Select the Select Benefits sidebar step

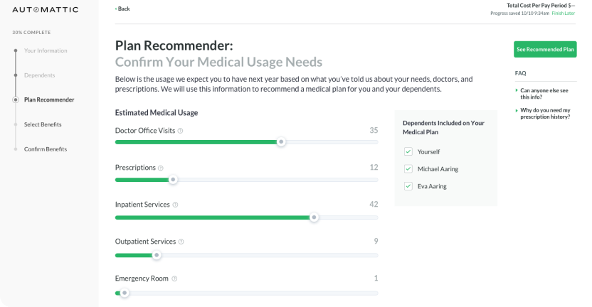(43, 124)
